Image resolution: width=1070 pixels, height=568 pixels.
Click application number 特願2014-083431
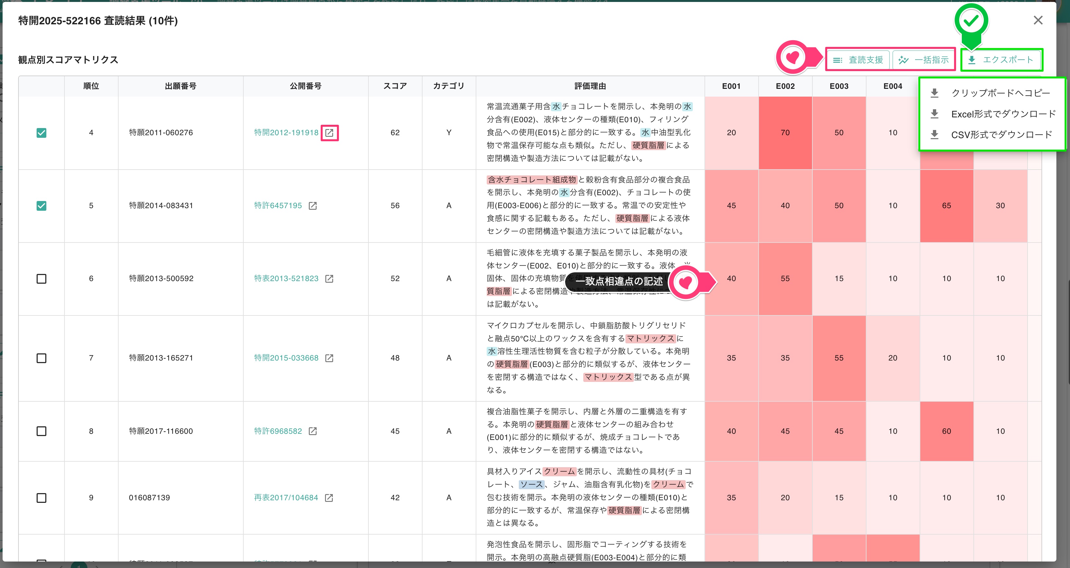pos(161,206)
